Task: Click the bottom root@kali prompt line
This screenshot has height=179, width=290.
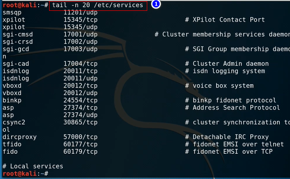Action: click(x=26, y=174)
